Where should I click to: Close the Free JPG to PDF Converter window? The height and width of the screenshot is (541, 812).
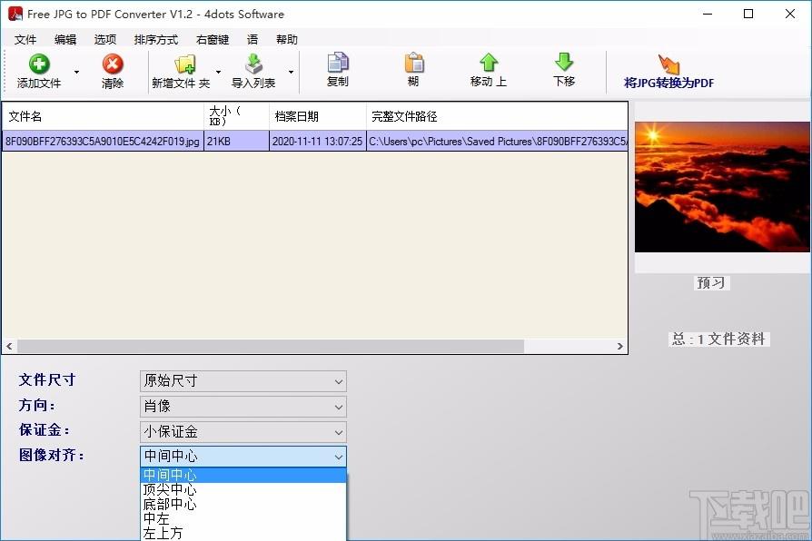(789, 14)
